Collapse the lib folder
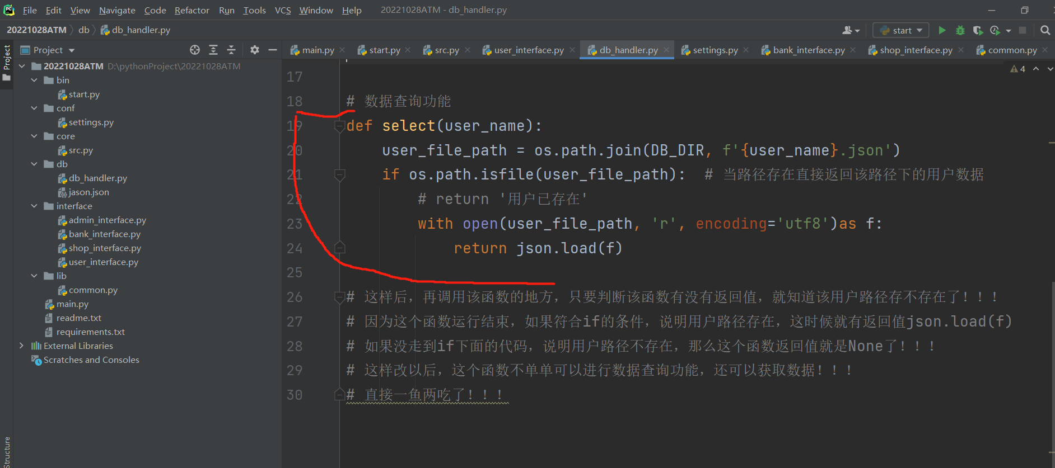Image resolution: width=1055 pixels, height=468 pixels. [x=34, y=276]
